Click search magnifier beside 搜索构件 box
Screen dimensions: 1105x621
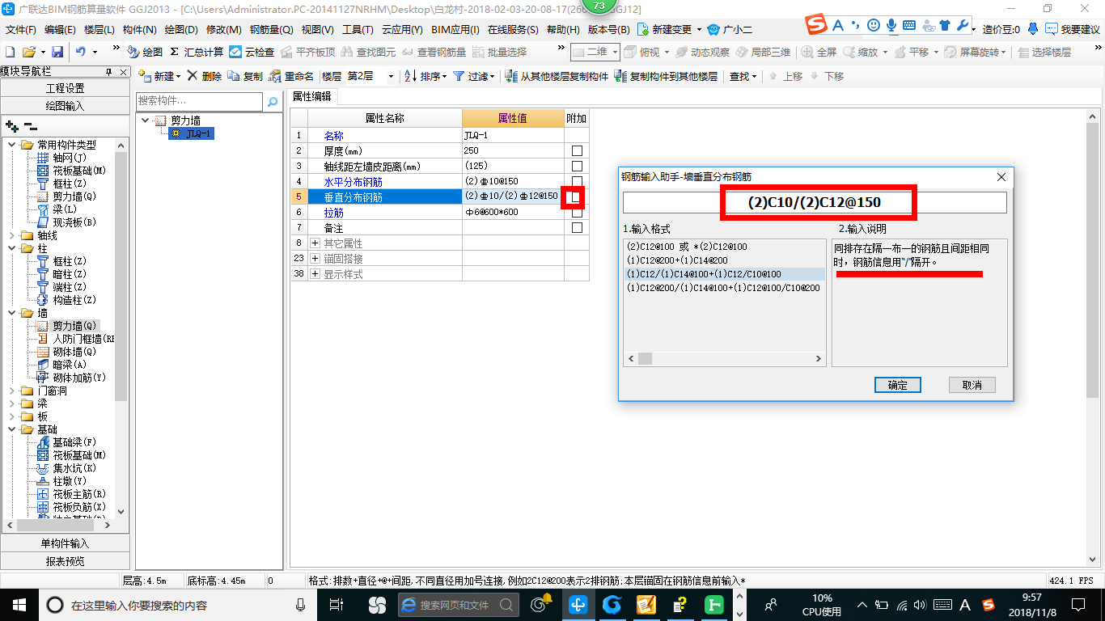point(273,102)
